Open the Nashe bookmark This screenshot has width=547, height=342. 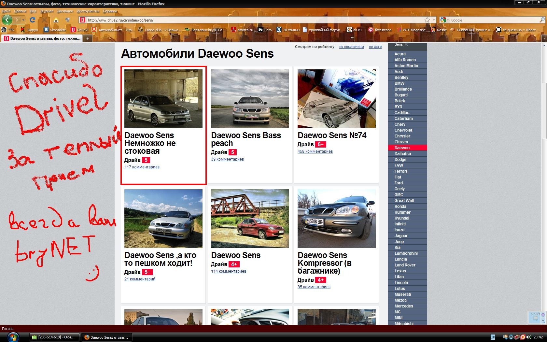point(439,30)
